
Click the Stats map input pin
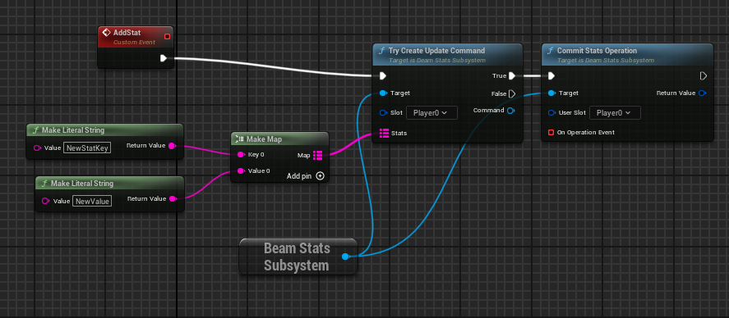(384, 133)
